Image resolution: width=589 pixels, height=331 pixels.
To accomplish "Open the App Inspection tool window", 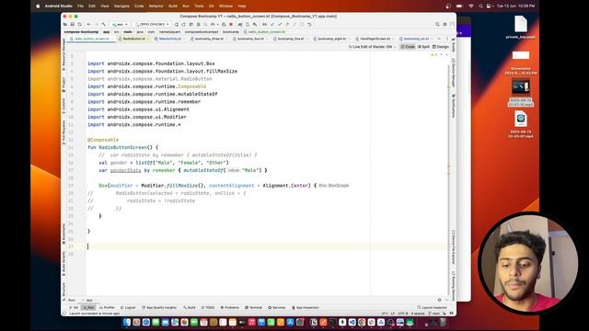I will click(x=306, y=307).
